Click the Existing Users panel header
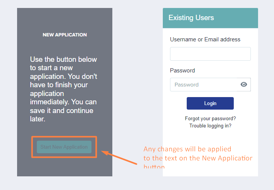This screenshot has height=190, width=274. click(x=210, y=18)
